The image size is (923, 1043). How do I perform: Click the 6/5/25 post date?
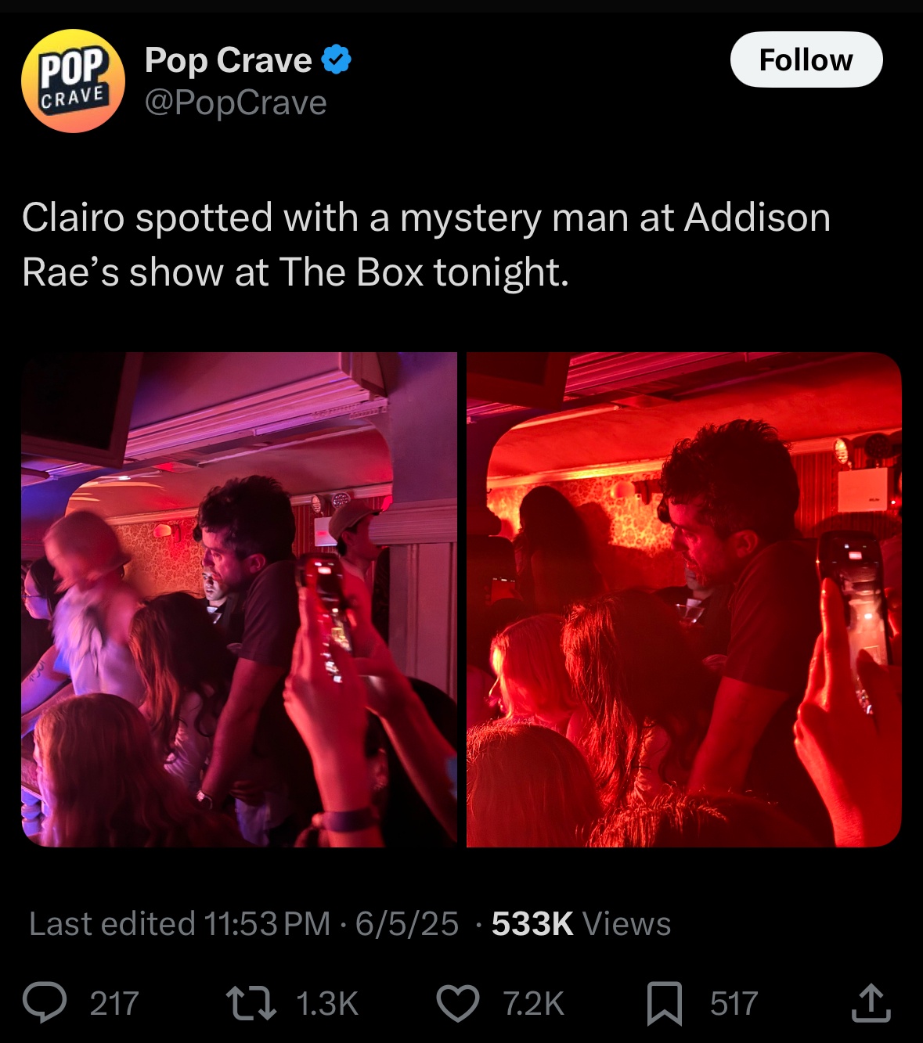coord(406,924)
